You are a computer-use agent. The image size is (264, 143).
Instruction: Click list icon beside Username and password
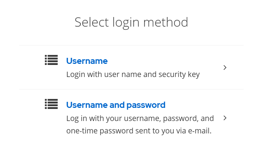pos(51,104)
